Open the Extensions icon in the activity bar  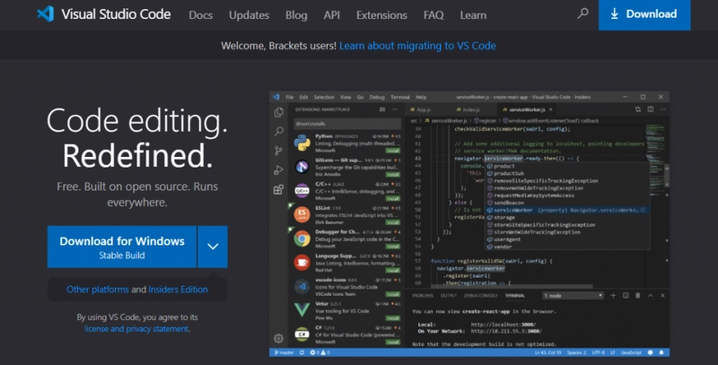[278, 188]
